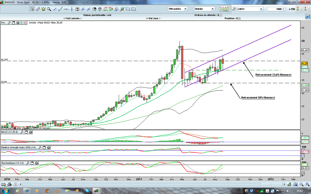Screen dimensions: 311x194
Task: Open the hammer and wrench settings tool
Action: point(94,9)
